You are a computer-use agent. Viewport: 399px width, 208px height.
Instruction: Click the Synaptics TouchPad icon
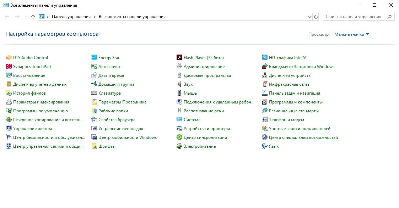click(9, 67)
